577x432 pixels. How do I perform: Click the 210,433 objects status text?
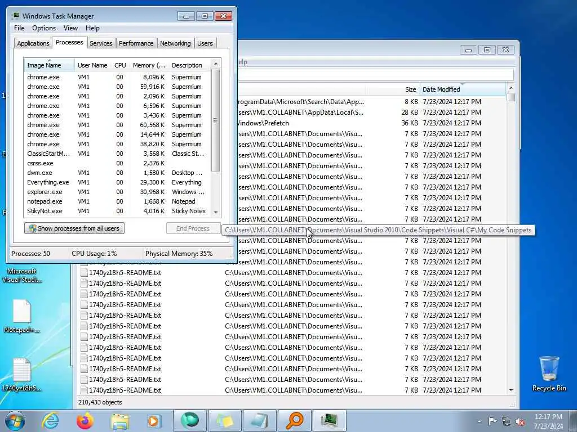coord(100,402)
